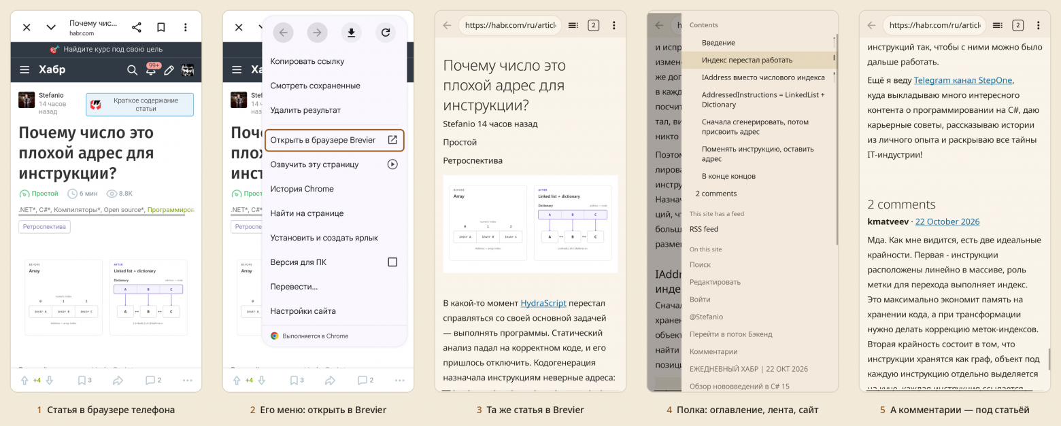Choose 'Озвучить эту страницу' in the Chrome menu

(334, 164)
